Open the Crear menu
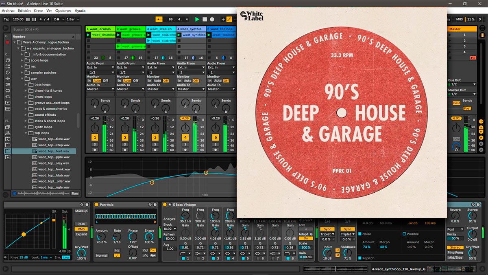 click(39, 11)
